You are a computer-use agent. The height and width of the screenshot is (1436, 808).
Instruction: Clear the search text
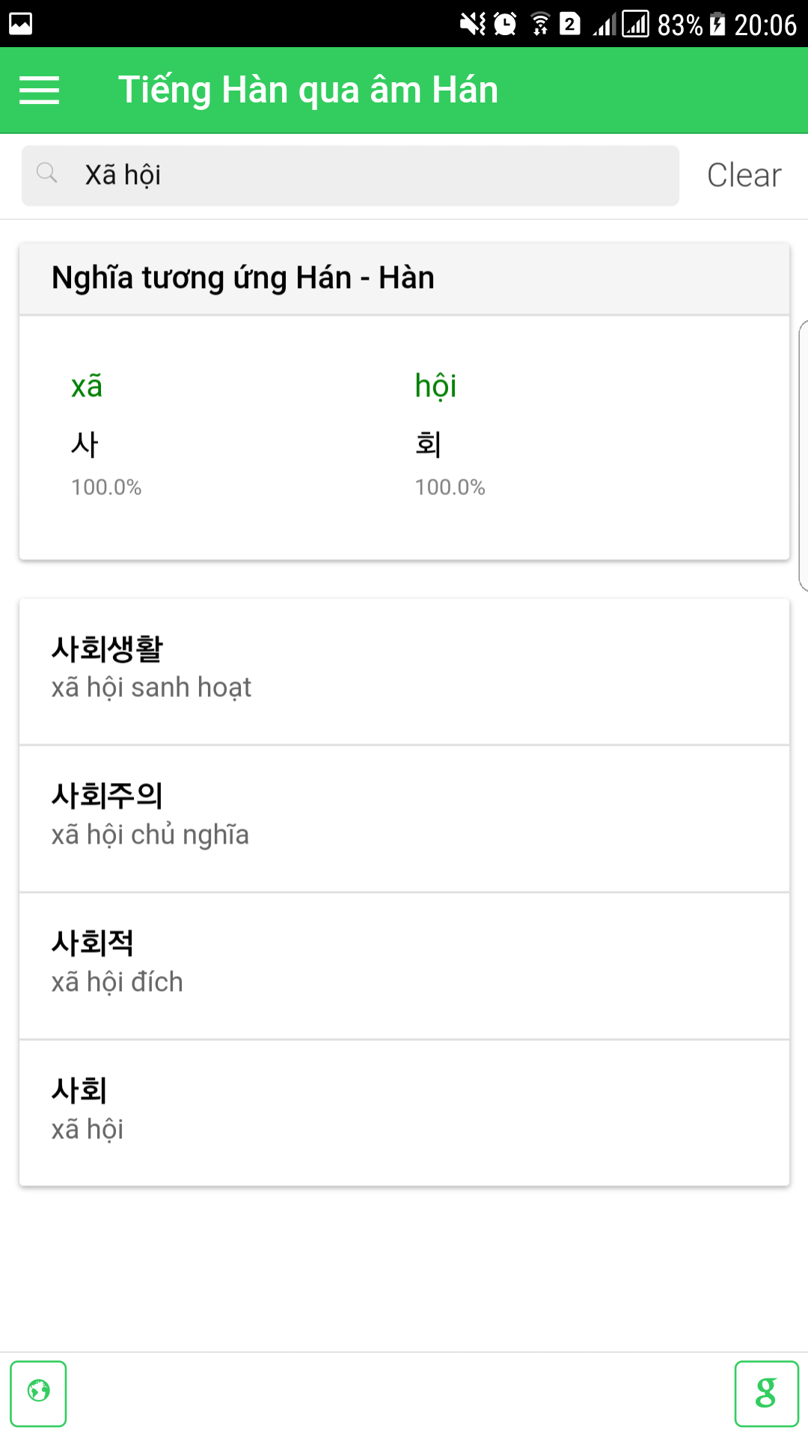(744, 175)
